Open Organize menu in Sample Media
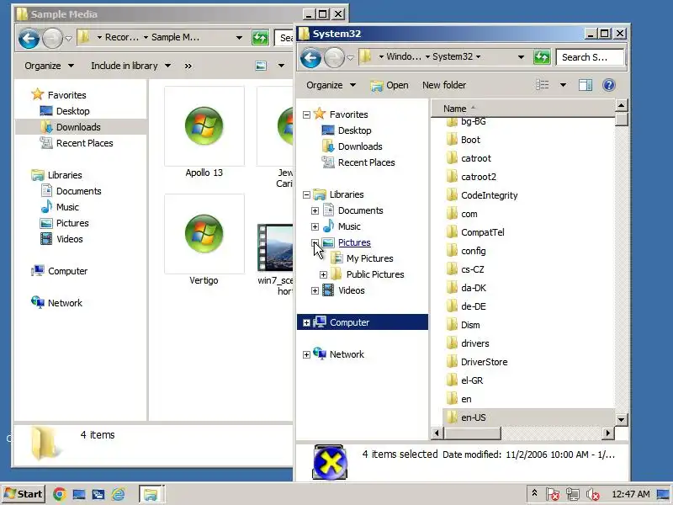The height and width of the screenshot is (505, 673). click(49, 66)
